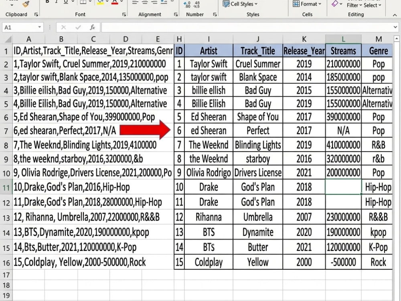Click the Genre header cell
The width and height of the screenshot is (401, 301).
click(377, 51)
